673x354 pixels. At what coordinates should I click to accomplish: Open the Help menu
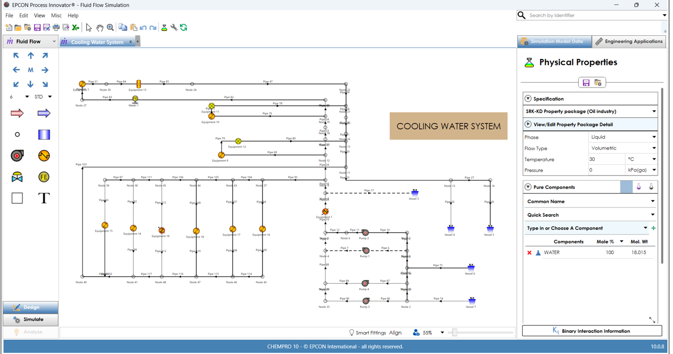[x=73, y=16]
